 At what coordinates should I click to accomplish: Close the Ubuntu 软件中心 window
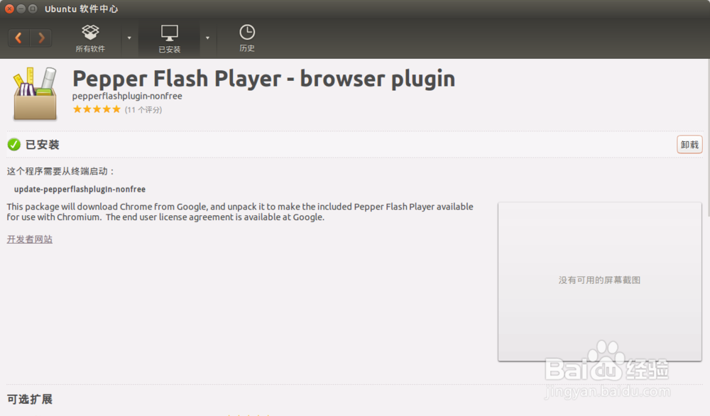pos(9,9)
